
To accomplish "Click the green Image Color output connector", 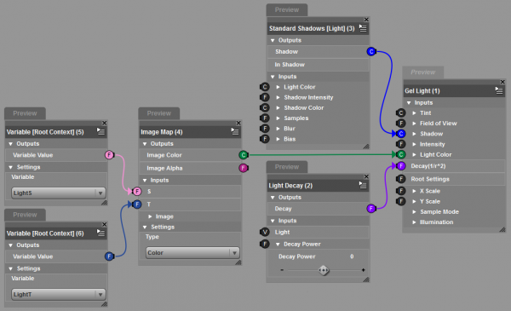I will coord(244,155).
